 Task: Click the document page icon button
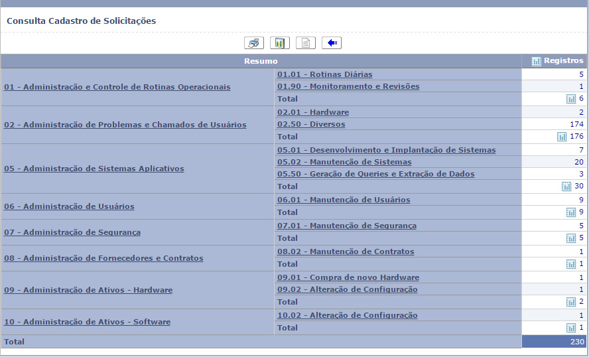point(305,43)
